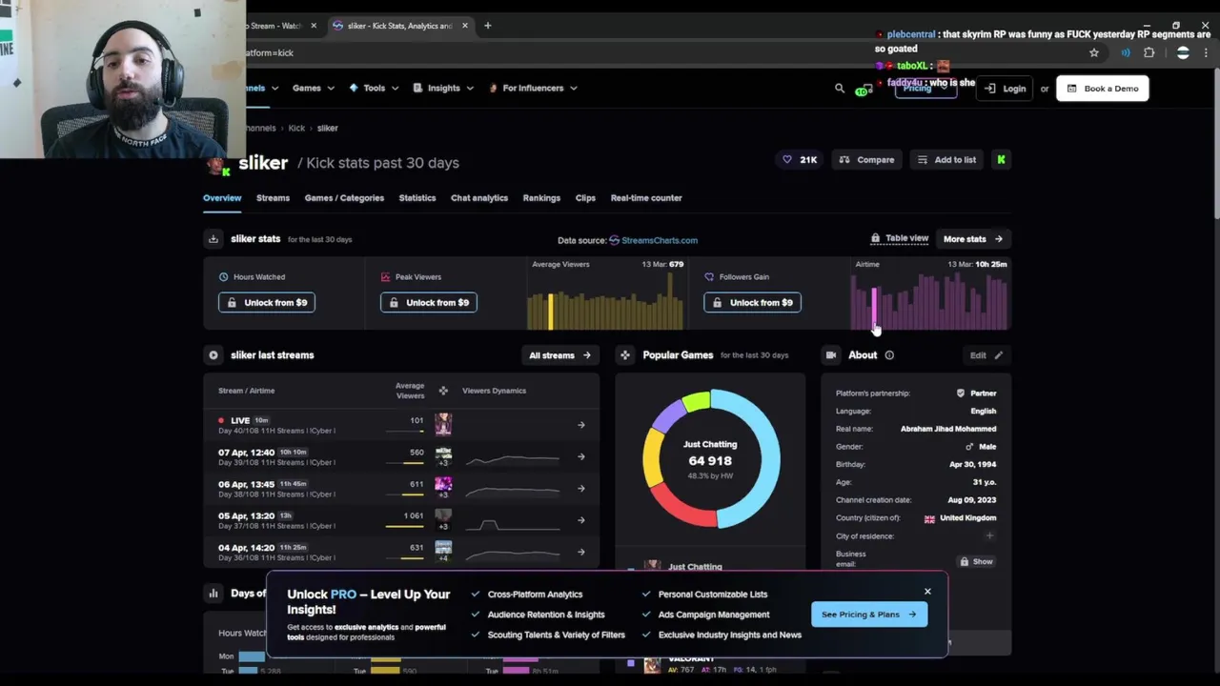The height and width of the screenshot is (686, 1220).
Task: Toggle the Table view option
Action: coord(900,238)
